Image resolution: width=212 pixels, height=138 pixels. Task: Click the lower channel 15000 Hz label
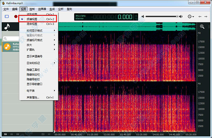201,98
